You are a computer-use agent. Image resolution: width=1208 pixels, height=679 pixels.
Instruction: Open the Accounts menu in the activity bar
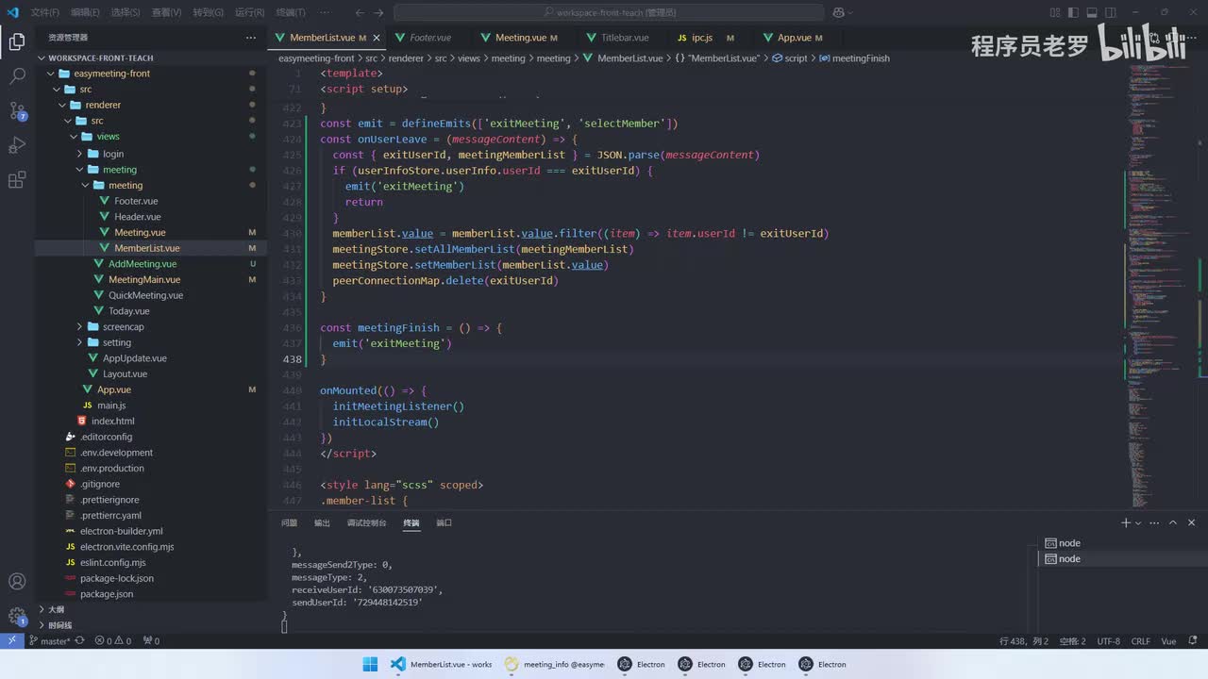click(x=17, y=582)
